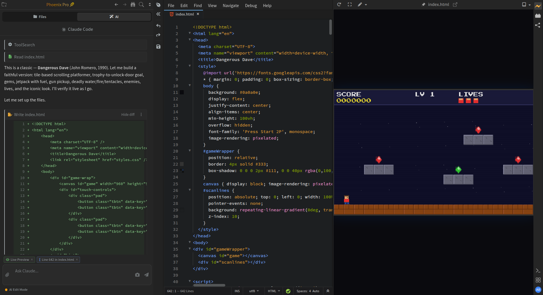The width and height of the screenshot is (543, 295).
Task: Undo last edit via toolbar arrow
Action: pyautogui.click(x=158, y=26)
